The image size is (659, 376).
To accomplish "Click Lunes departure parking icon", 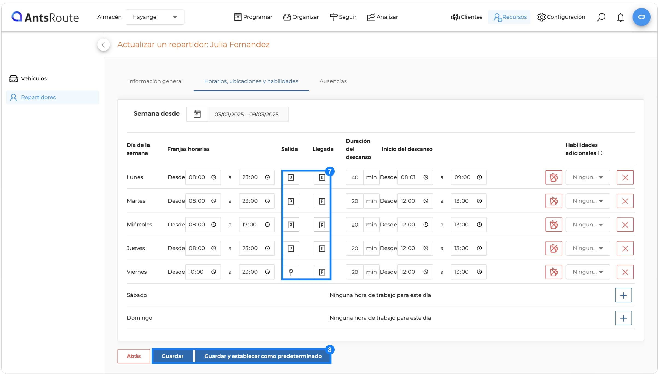I will [x=291, y=177].
